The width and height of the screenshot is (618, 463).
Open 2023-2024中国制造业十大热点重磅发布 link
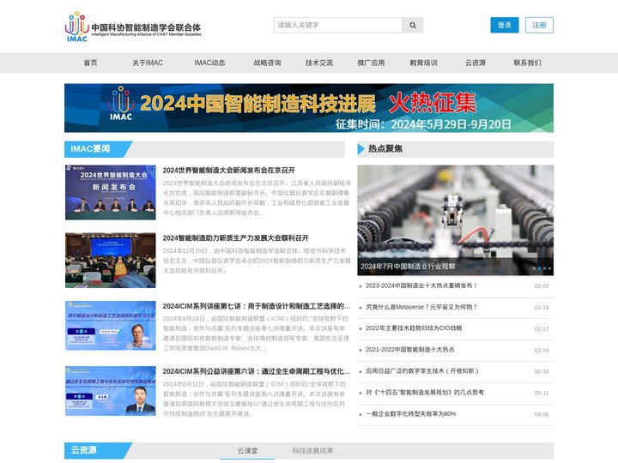point(421,286)
